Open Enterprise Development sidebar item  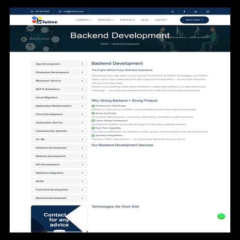[59, 72]
